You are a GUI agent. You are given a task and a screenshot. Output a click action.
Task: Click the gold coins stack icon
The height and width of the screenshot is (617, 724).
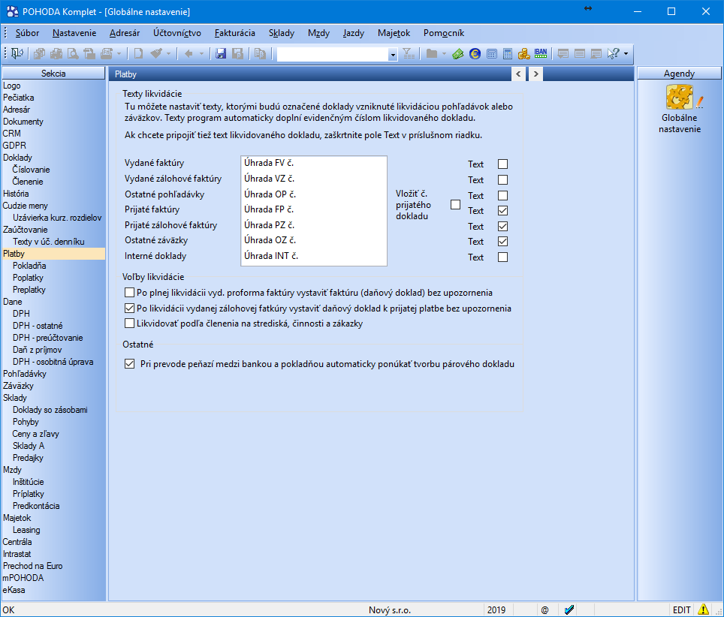[x=524, y=53]
